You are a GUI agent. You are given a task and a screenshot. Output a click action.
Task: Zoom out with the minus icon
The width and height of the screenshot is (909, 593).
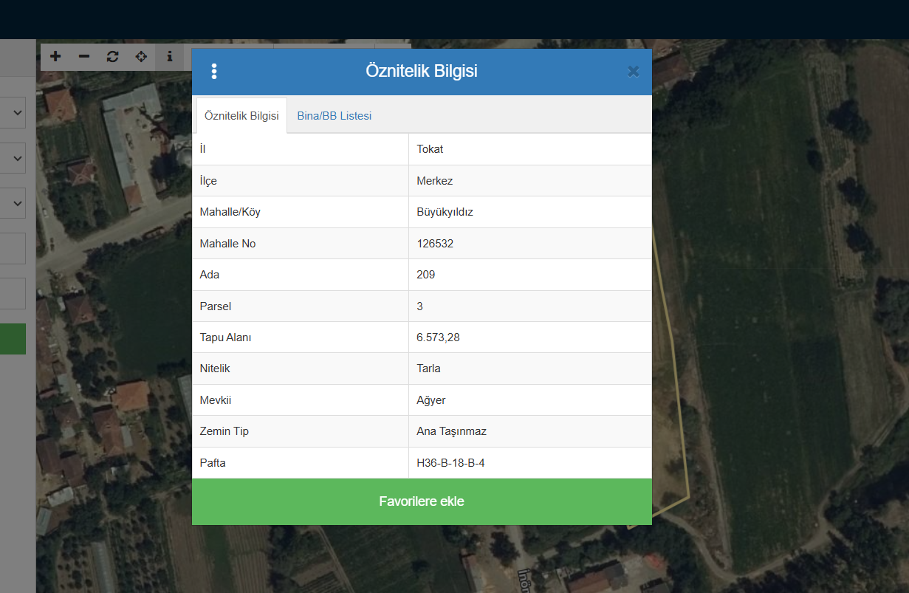pyautogui.click(x=84, y=56)
